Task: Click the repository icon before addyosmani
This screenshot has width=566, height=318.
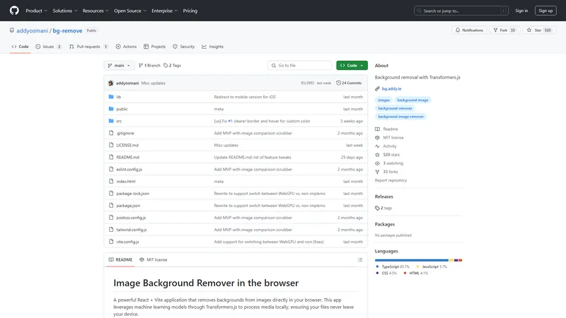Action: (12, 30)
